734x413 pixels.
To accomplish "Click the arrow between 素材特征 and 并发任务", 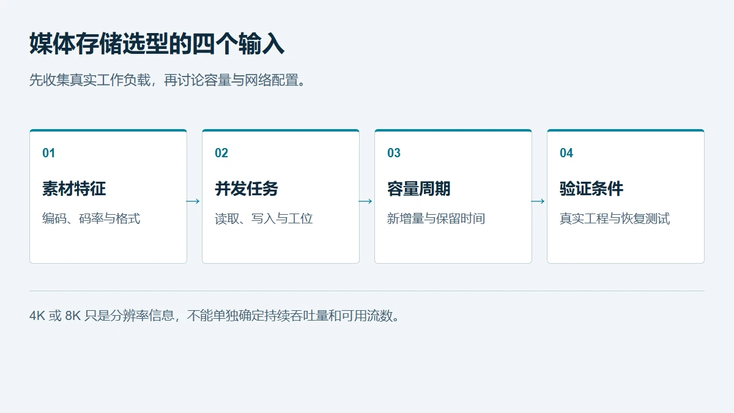I will coord(193,201).
